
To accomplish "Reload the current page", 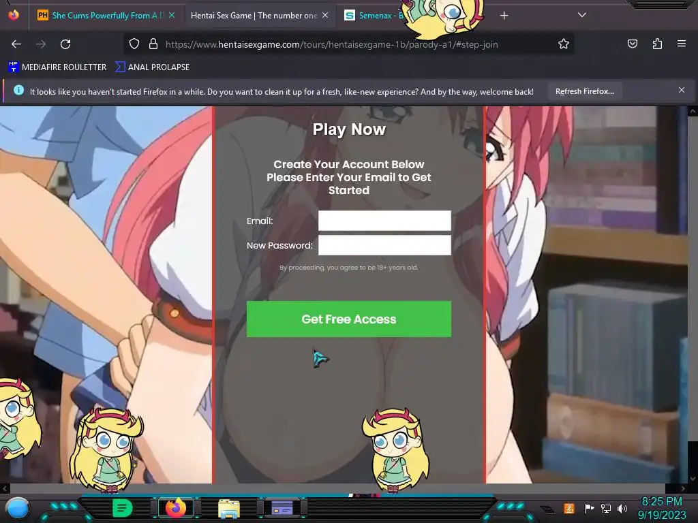I will click(x=65, y=44).
